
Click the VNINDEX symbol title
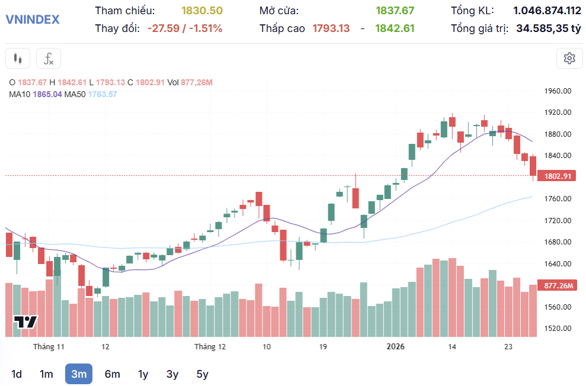[x=33, y=19]
